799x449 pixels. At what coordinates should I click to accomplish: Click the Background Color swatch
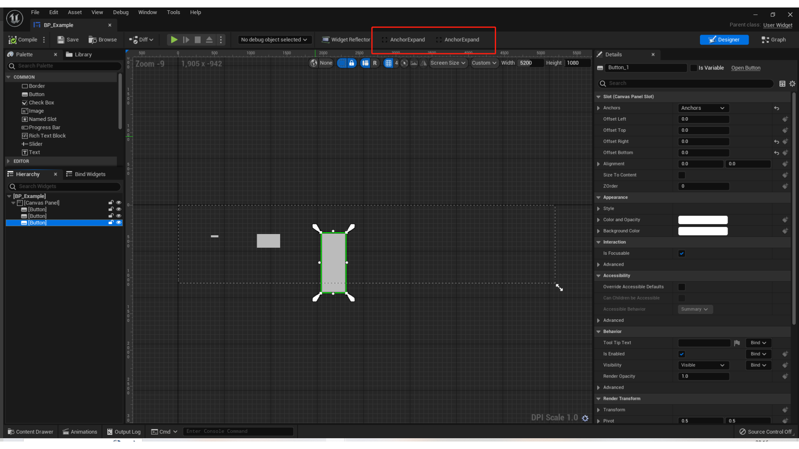[702, 231]
